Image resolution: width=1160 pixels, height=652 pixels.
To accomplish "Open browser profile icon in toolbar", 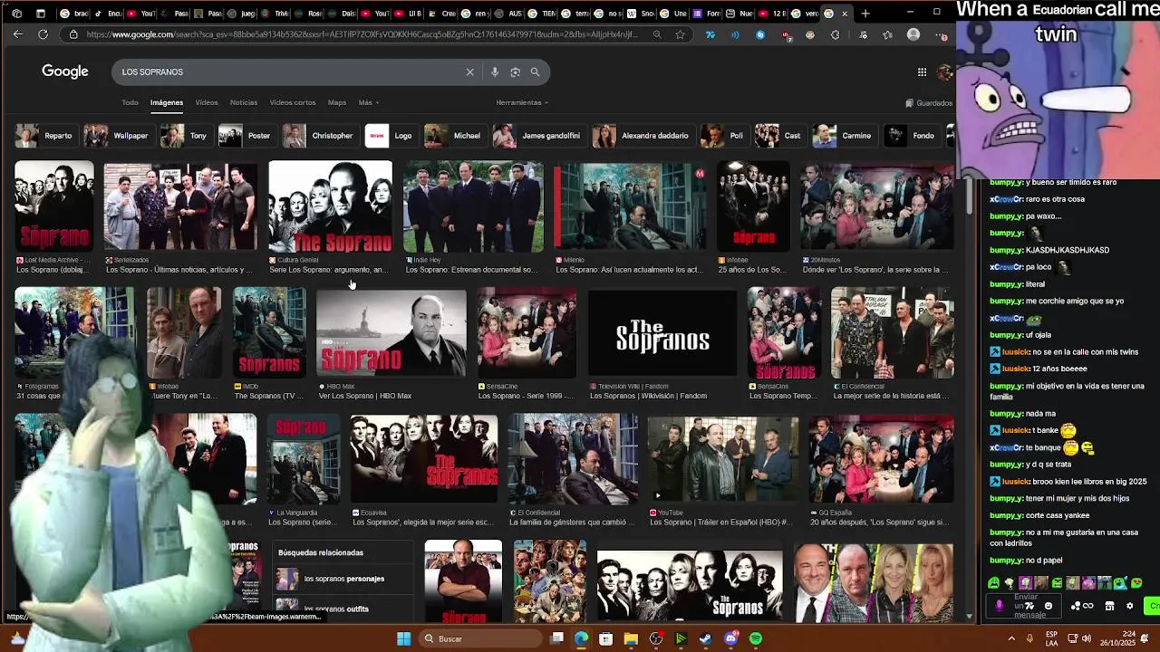I will (x=913, y=34).
